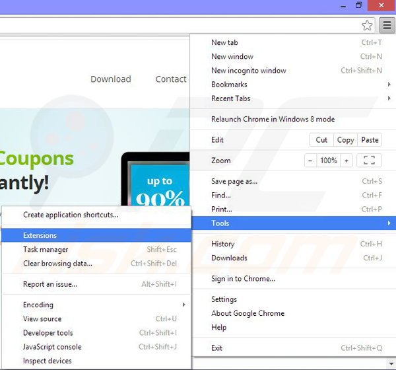The width and height of the screenshot is (396, 370).
Task: Choose Save page as... option
Action: [x=294, y=181]
